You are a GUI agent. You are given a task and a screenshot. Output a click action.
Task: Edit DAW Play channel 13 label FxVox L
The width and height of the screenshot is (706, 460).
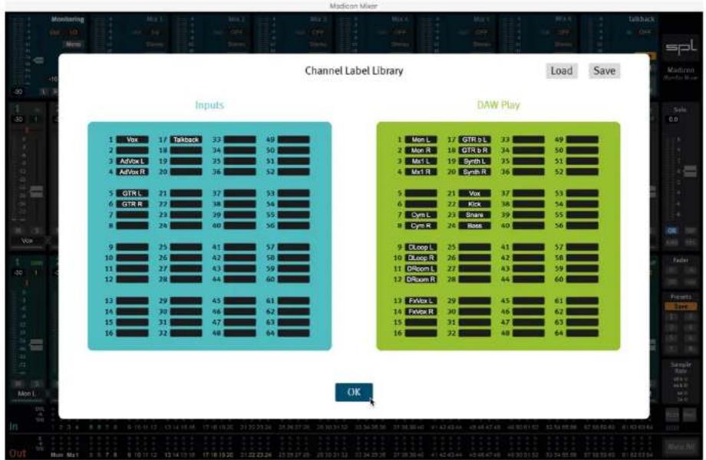point(421,301)
